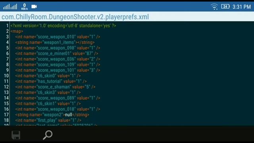This screenshot has width=254, height=143.
Task: Select the score_weapon_101 line
Action: [x=58, y=70]
